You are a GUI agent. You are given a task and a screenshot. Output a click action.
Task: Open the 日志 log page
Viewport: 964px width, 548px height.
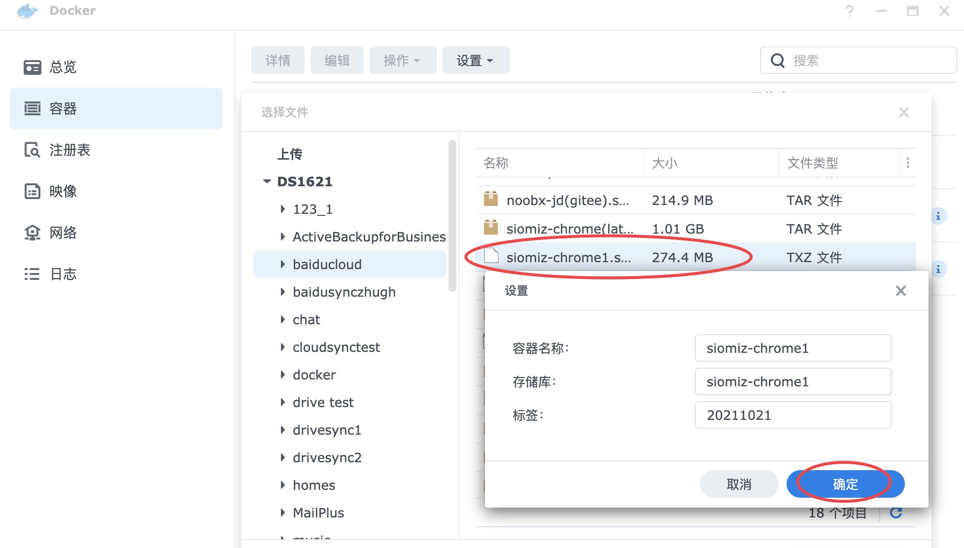point(116,274)
